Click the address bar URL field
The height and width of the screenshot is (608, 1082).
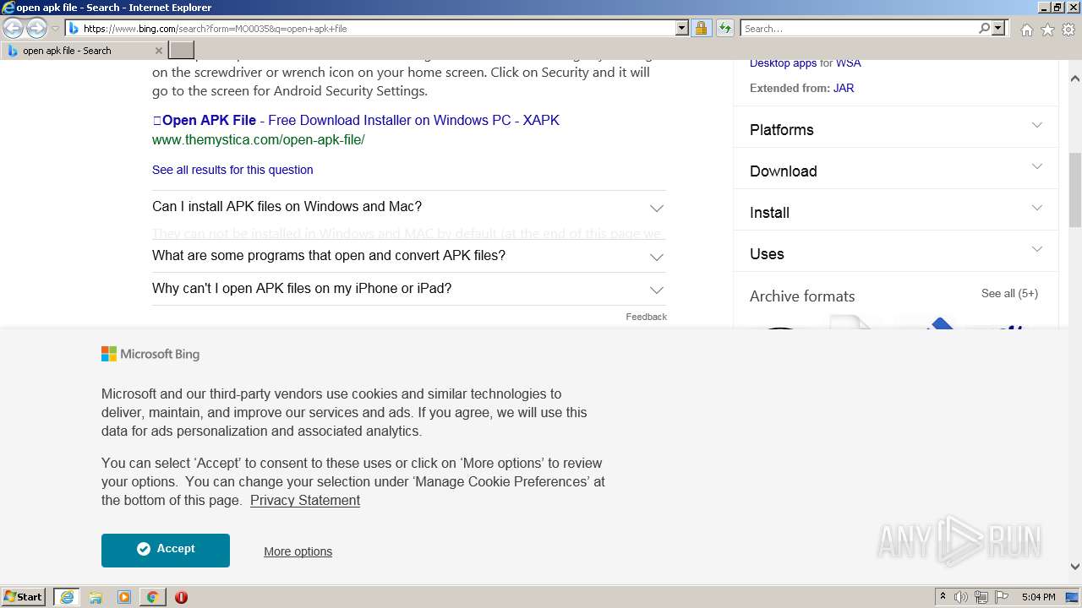click(x=378, y=29)
